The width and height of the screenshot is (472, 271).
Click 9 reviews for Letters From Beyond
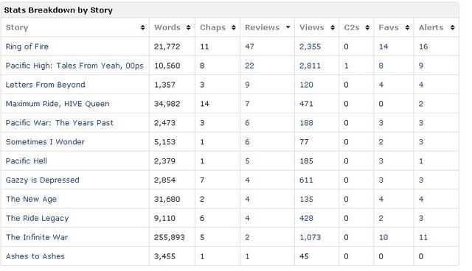(x=247, y=85)
